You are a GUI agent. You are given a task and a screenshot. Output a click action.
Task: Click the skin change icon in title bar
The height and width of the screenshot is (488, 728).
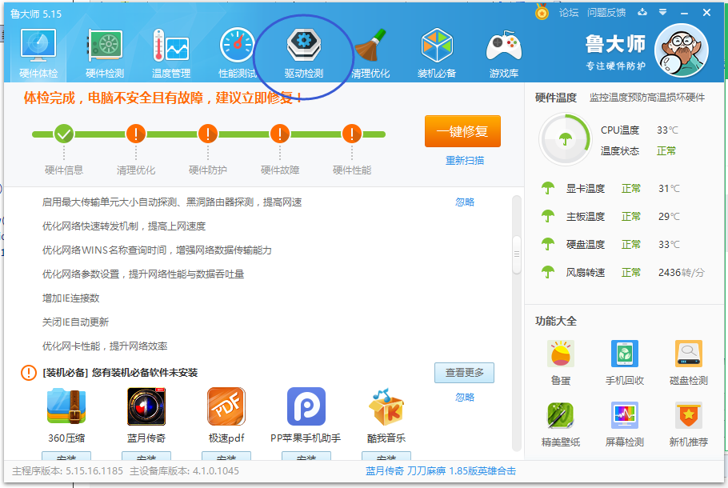[x=642, y=13]
